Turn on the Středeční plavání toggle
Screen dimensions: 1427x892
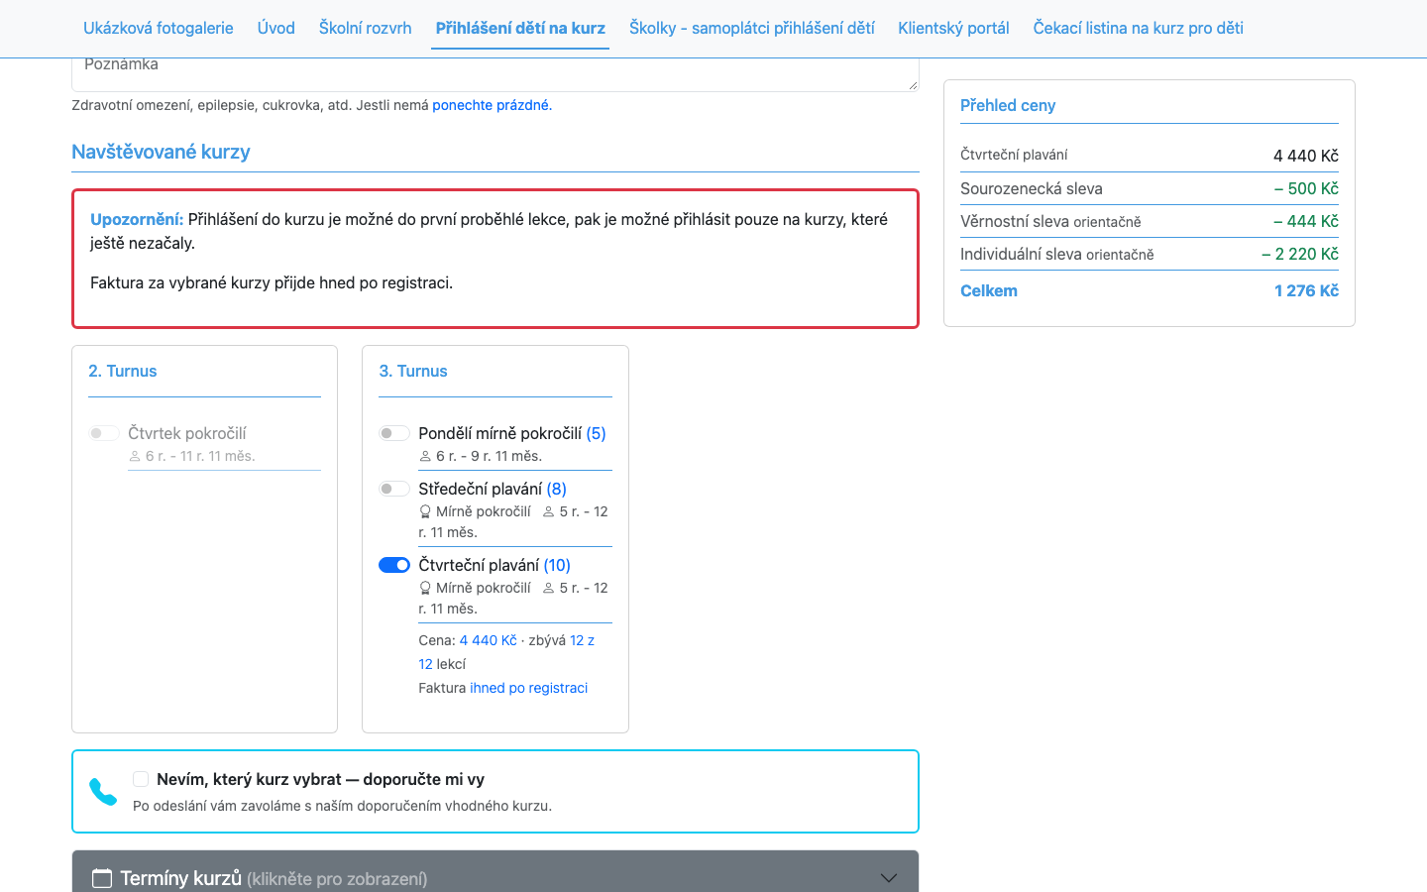tap(394, 489)
